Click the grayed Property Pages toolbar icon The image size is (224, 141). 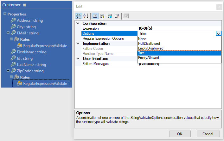click(126, 16)
